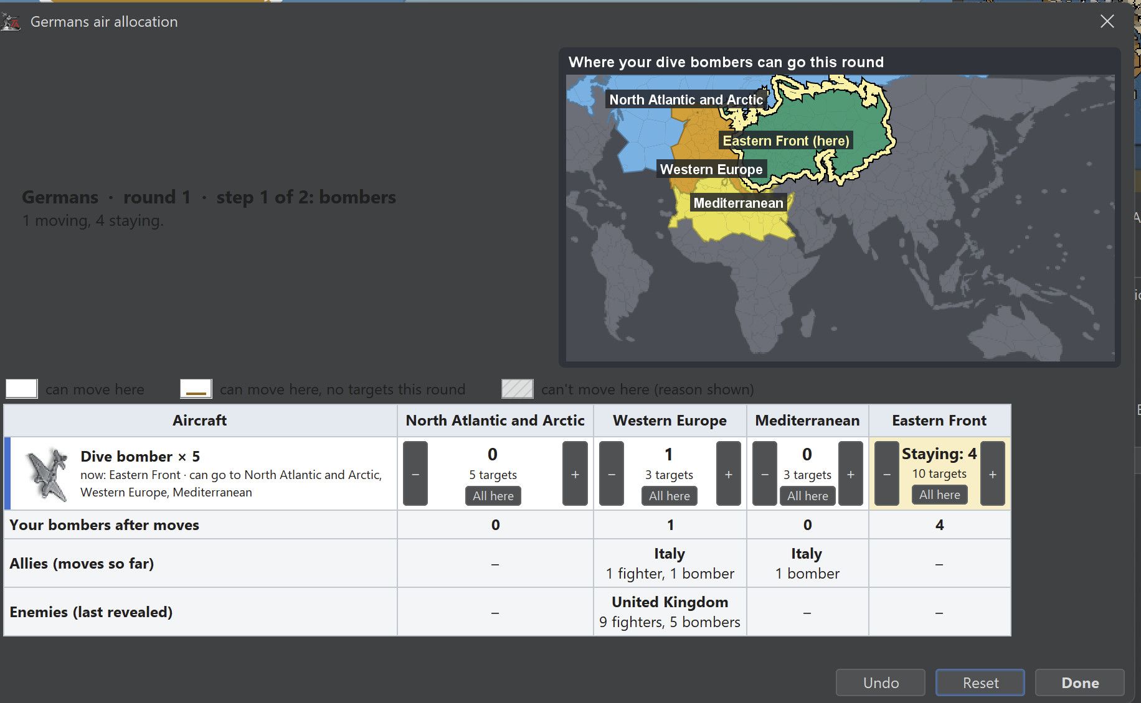This screenshot has height=703, width=1141.
Task: Increase bombers sent to North Atlantic and Arctic
Action: tap(575, 474)
